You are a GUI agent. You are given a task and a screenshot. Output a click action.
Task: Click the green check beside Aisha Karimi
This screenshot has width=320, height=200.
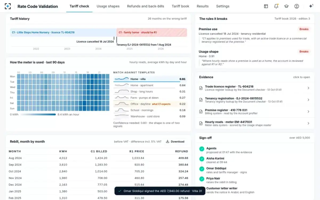[202, 159]
